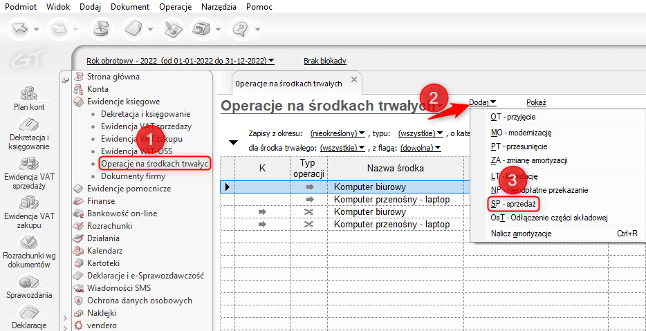646x331 pixels.
Task: Open Operacje na środkach trwałych tree item
Action: point(155,164)
